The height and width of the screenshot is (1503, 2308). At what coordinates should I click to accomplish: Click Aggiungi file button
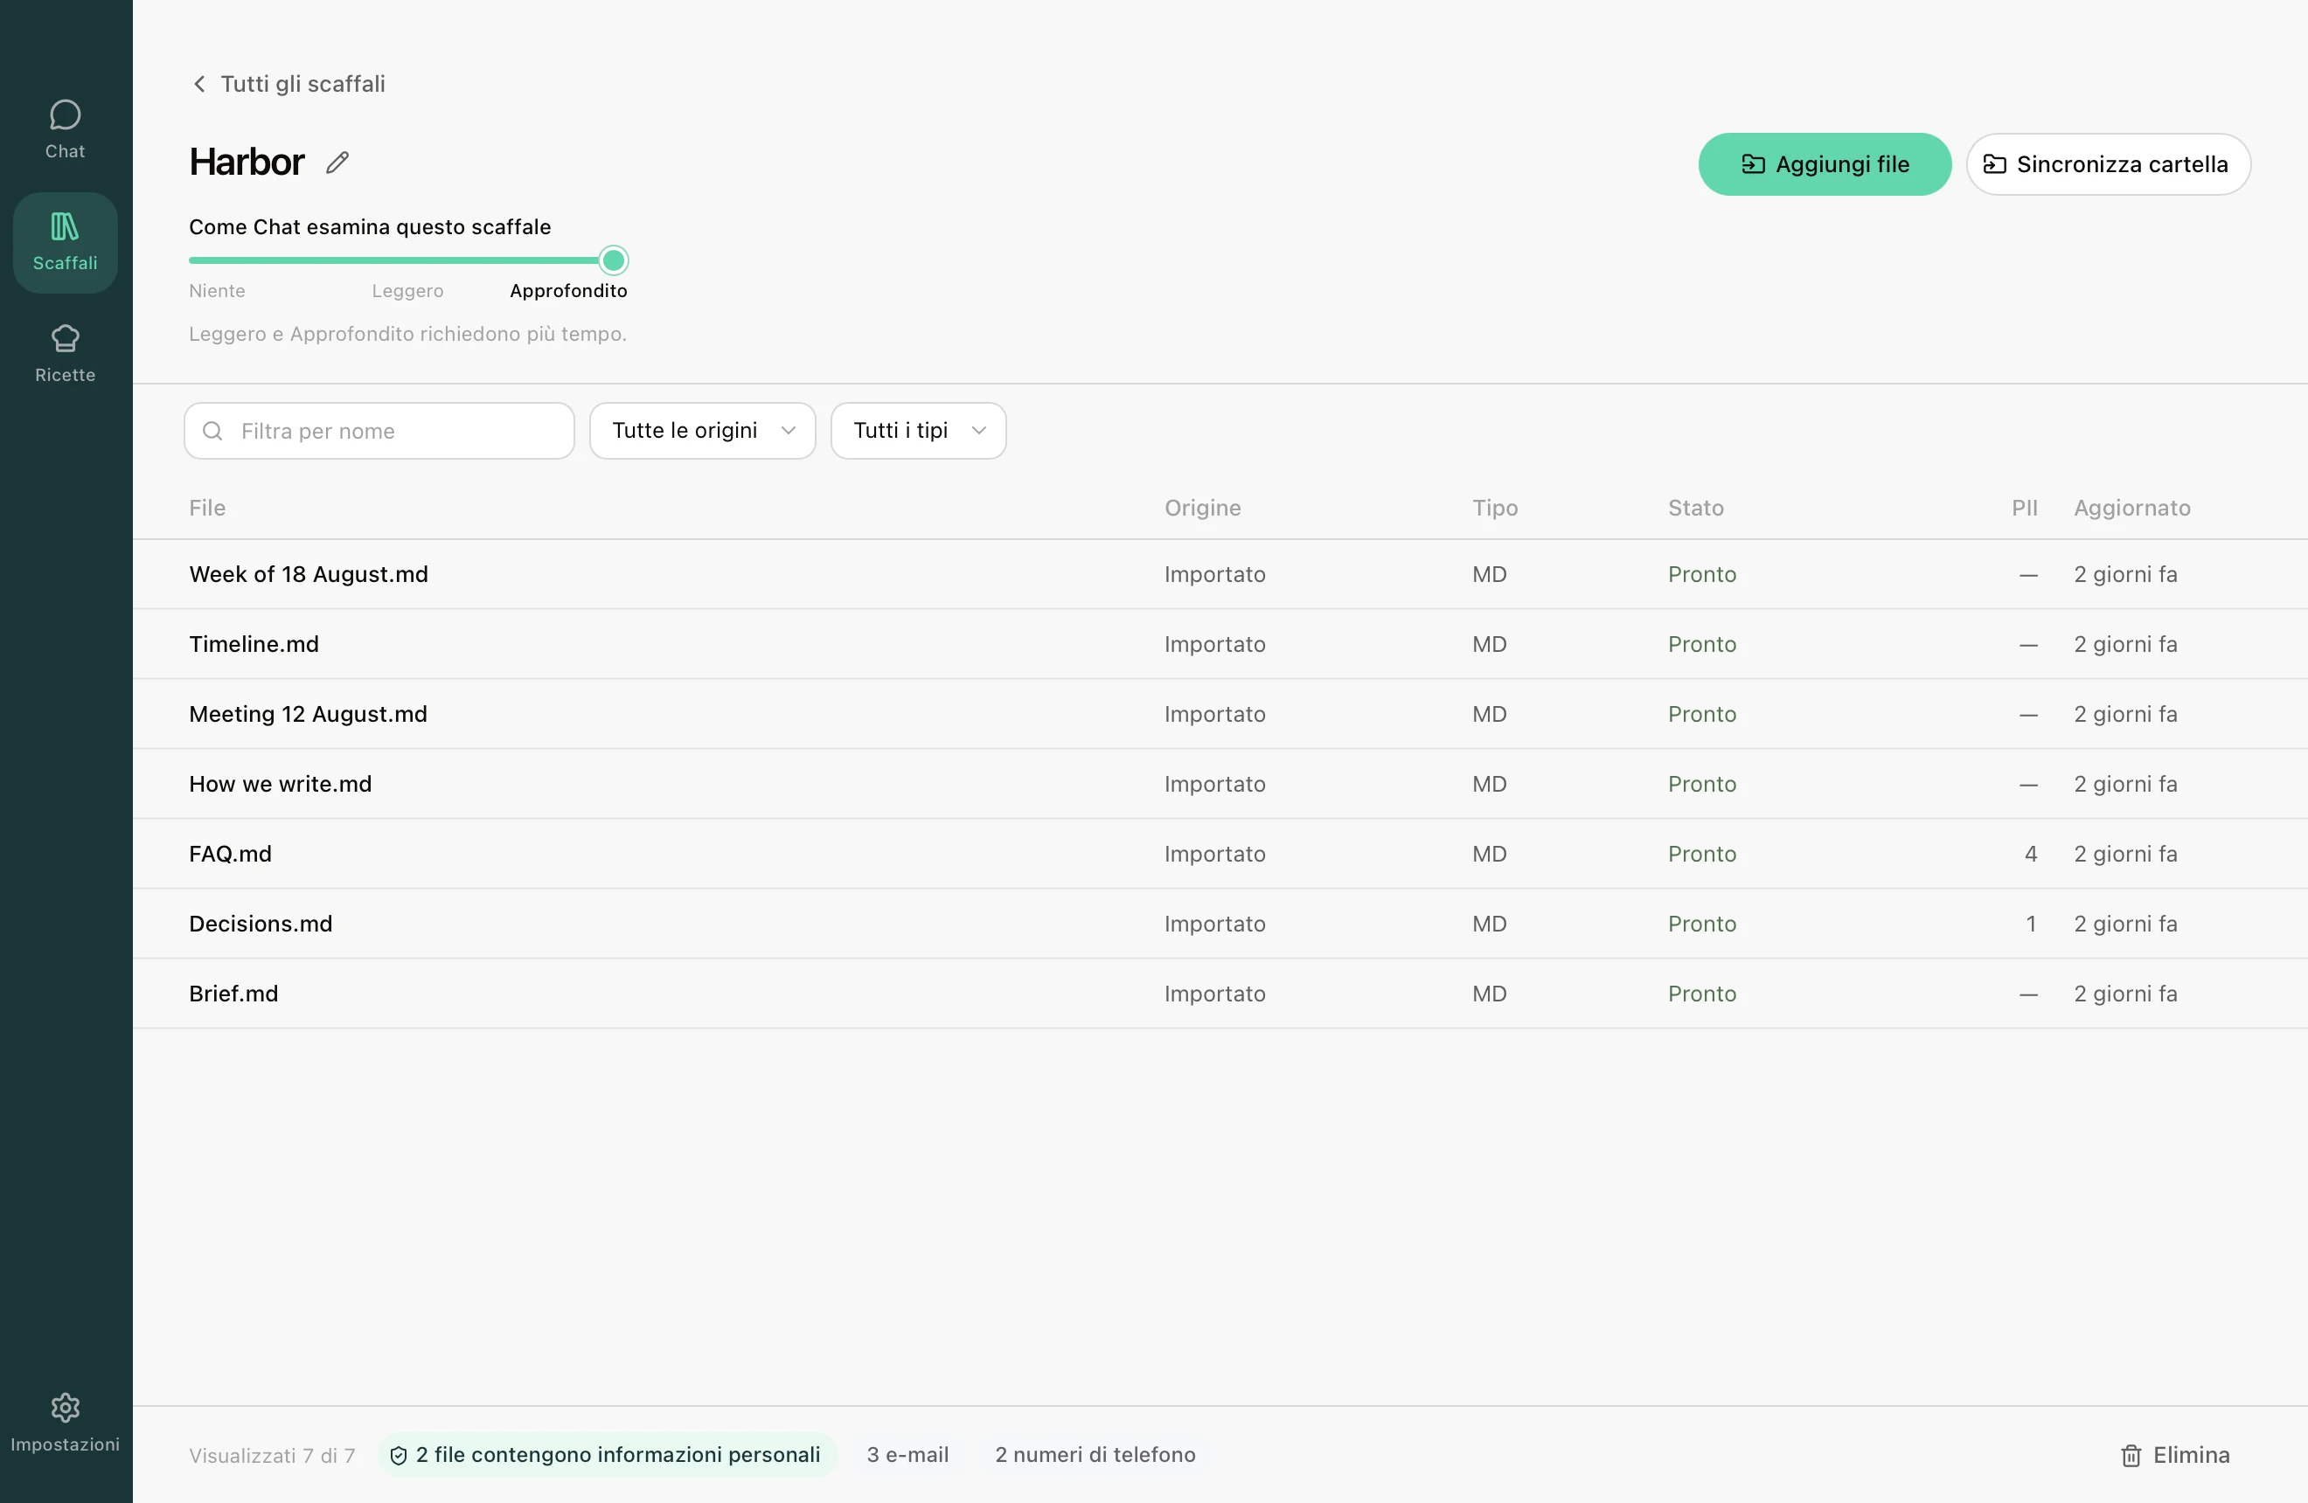point(1824,165)
